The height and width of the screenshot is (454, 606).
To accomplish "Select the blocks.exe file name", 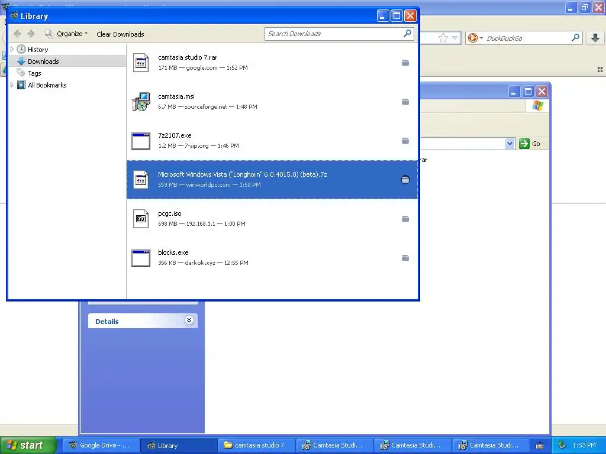I will click(x=173, y=252).
